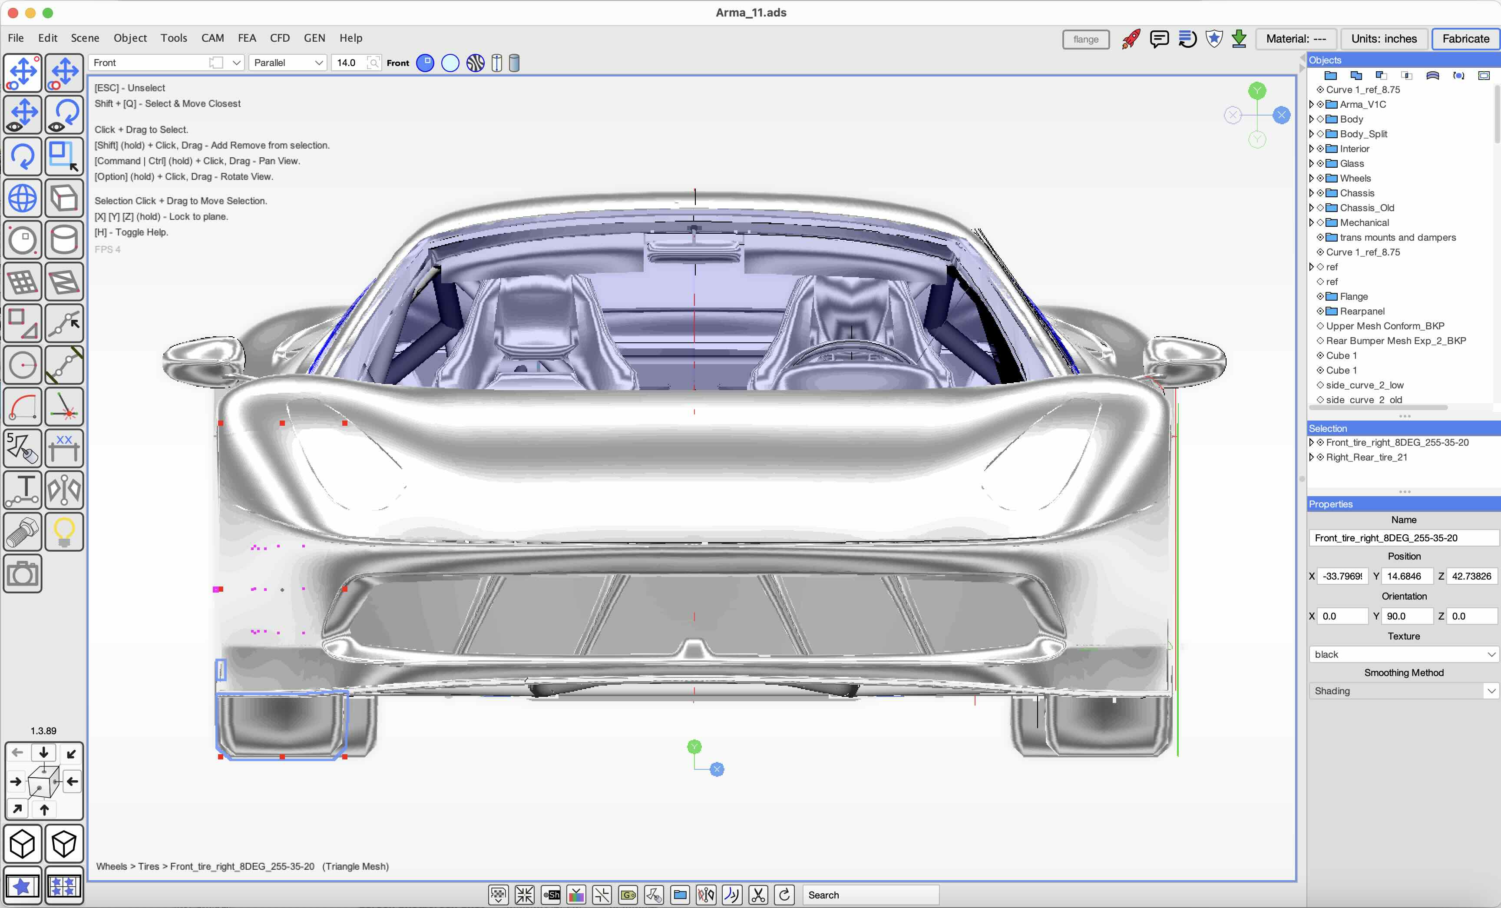Open the Parallel projection dropdown
The height and width of the screenshot is (908, 1501).
click(288, 63)
